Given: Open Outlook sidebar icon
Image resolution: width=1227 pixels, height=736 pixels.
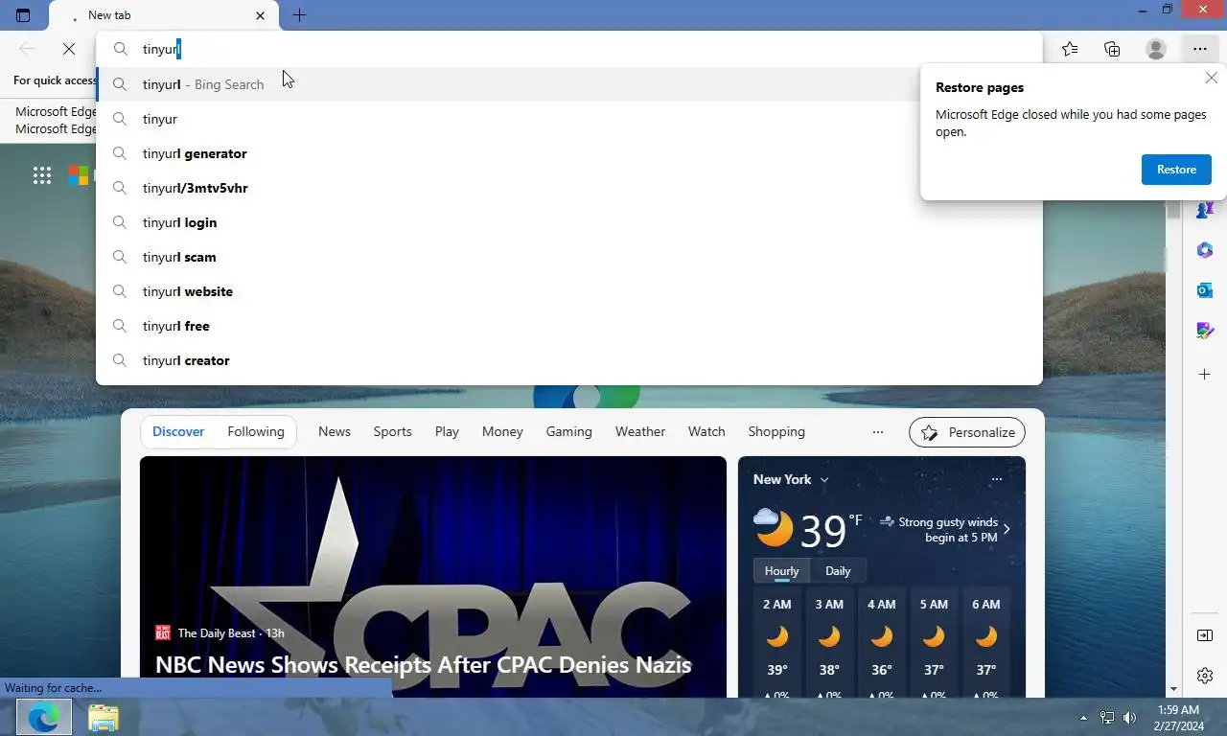Looking at the screenshot, I should [x=1205, y=290].
